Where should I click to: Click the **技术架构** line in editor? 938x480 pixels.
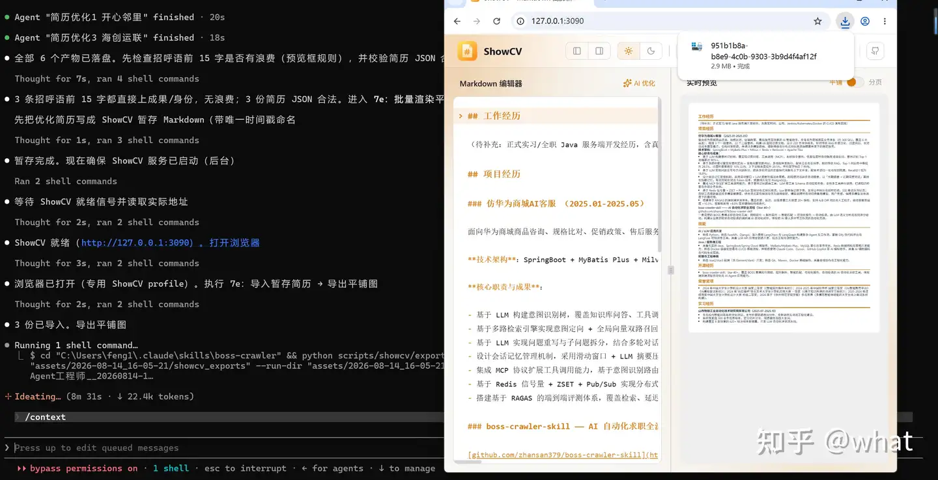coord(563,260)
